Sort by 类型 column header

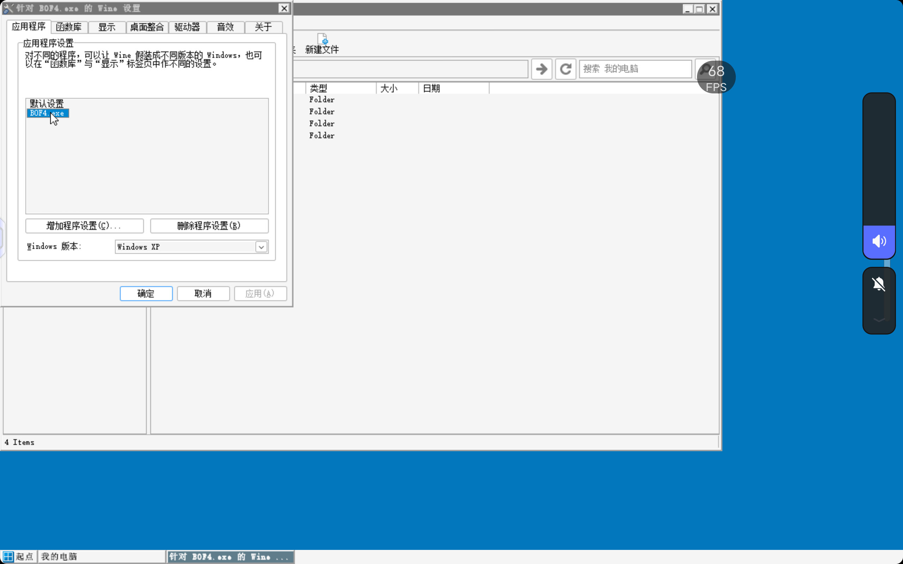coord(341,88)
